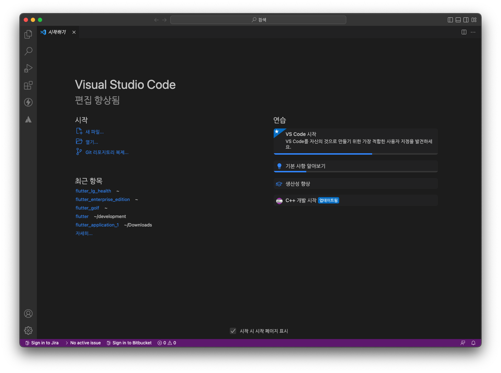
Task: Select the 시작하기 tab
Action: coord(57,32)
